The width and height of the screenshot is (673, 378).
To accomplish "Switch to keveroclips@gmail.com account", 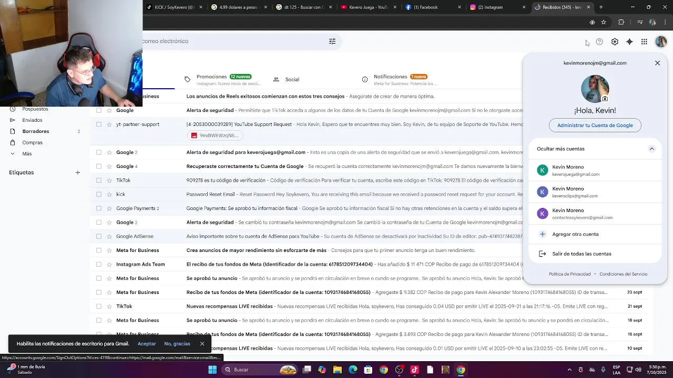I will 595,192.
